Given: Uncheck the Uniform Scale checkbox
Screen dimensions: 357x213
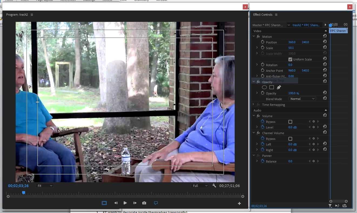Looking at the screenshot, I should pyautogui.click(x=290, y=59).
